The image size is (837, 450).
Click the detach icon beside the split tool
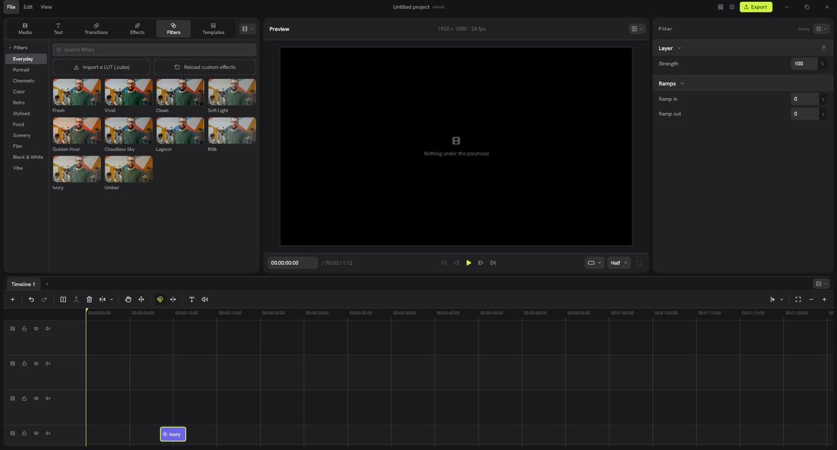77,300
